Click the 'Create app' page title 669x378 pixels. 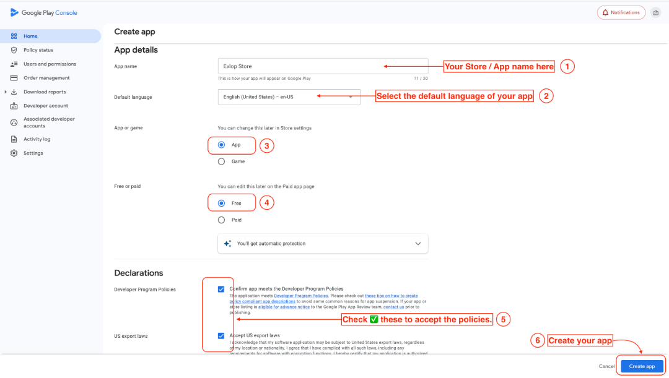click(x=134, y=32)
